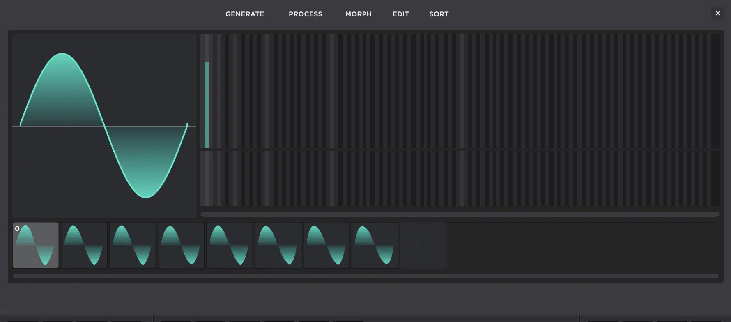Viewport: 731px width, 322px height.
Task: Close the wavetable editor with the X
Action: (x=717, y=13)
